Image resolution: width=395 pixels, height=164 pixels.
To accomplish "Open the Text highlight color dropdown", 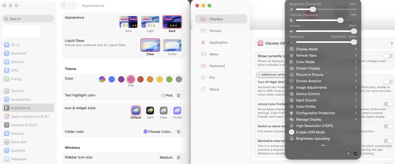I will 178,95.
